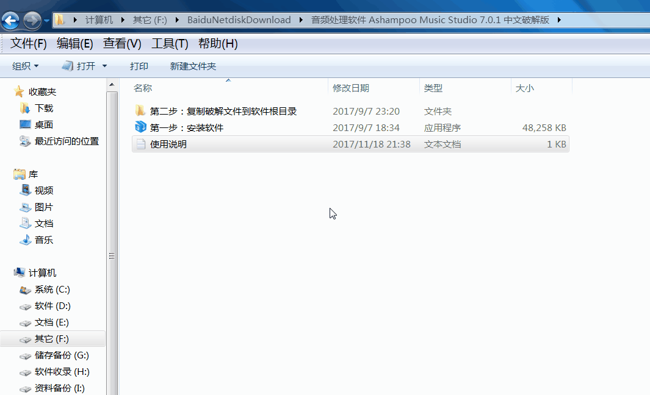Screen dimensions: 650x395
Task: Expand arrow before 计算机 in address bar
Action: click(75, 20)
